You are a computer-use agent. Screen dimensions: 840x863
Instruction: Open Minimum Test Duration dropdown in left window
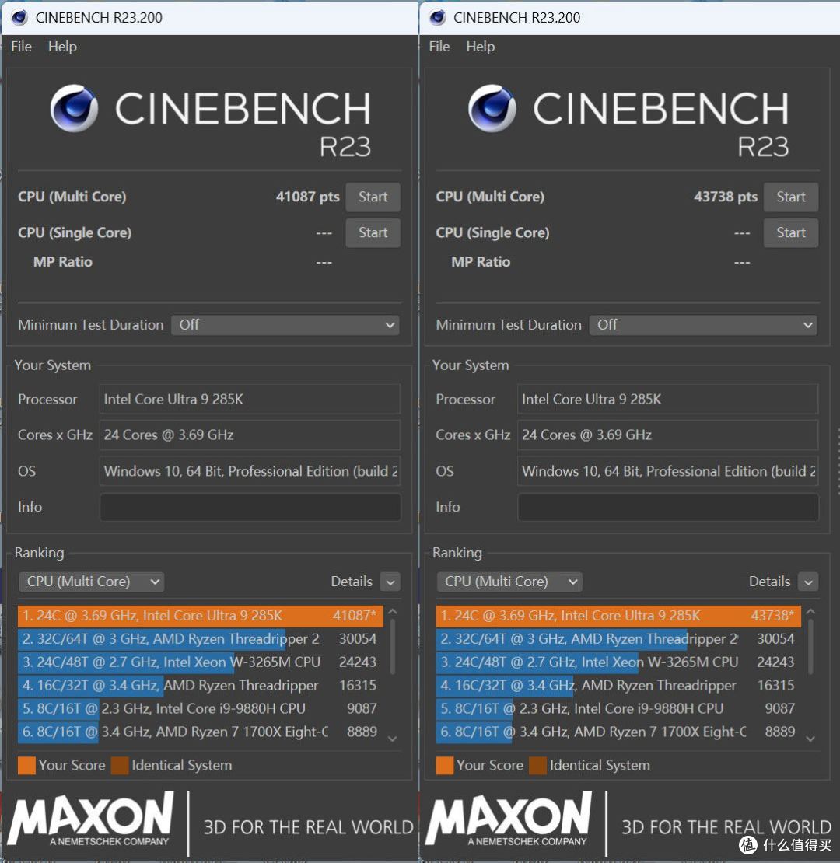(285, 325)
